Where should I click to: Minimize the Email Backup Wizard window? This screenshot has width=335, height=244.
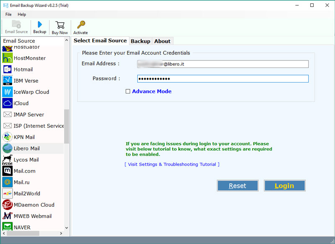[297, 5]
